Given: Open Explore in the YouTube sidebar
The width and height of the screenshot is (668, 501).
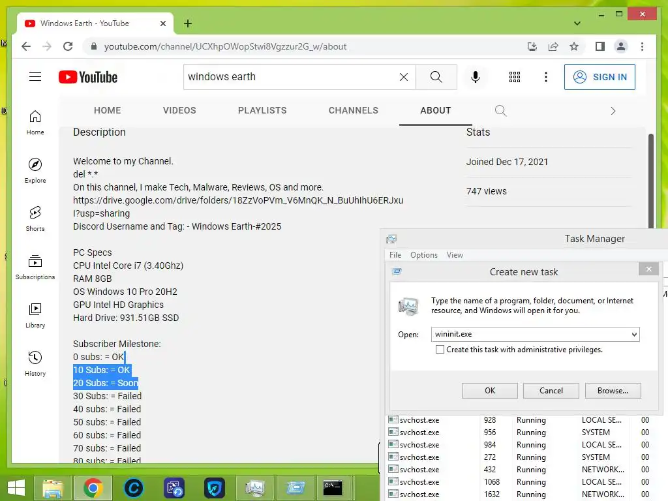Looking at the screenshot, I should tap(35, 171).
